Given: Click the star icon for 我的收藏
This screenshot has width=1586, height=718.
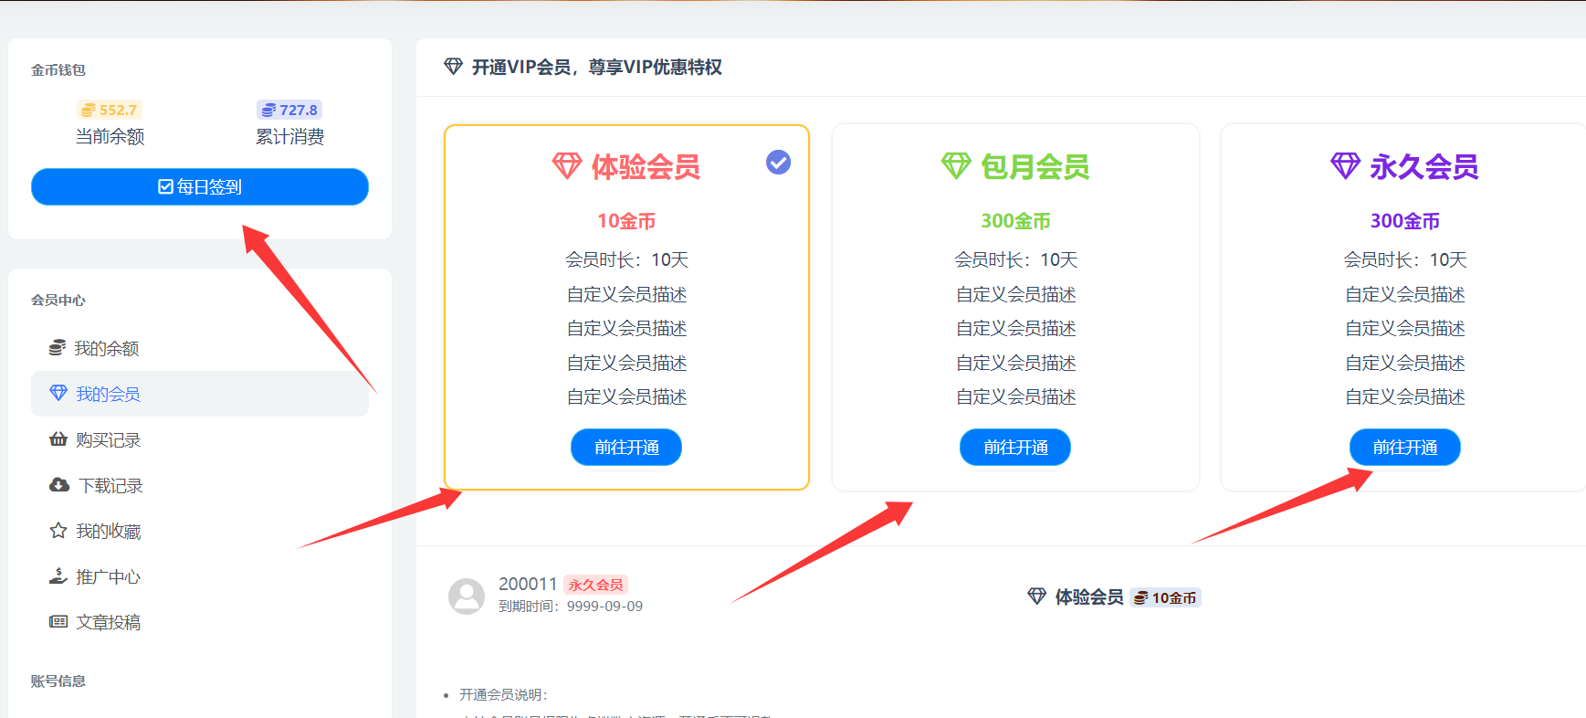Looking at the screenshot, I should (x=58, y=531).
